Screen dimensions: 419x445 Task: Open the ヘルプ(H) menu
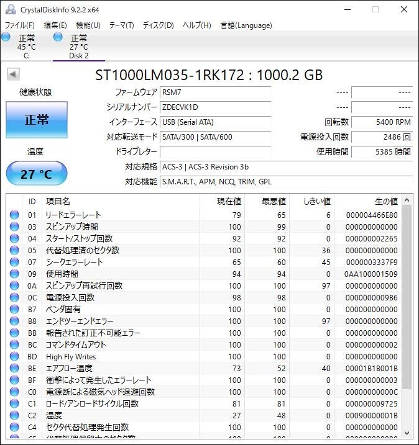point(197,25)
